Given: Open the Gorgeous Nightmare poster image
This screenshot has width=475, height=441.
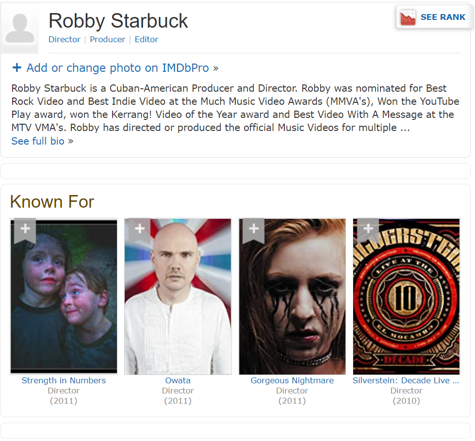Looking at the screenshot, I should 292,296.
